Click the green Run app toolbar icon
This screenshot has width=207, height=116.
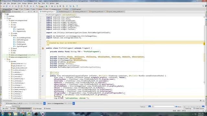pyautogui.click(x=47, y=6)
